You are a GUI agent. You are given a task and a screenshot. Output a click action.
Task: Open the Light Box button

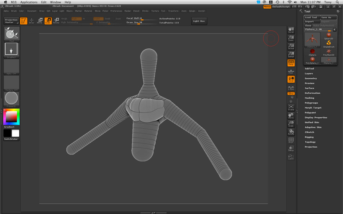pyautogui.click(x=199, y=21)
